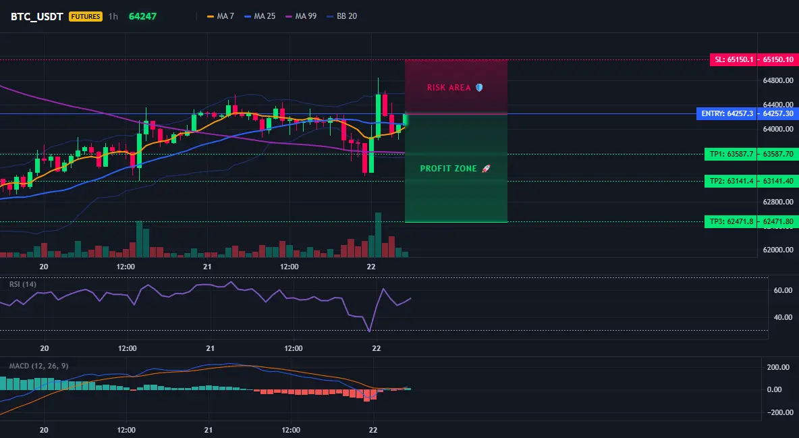799x438 pixels.
Task: Click the rocket icon beside PROFIT ZONE
Action: point(486,169)
